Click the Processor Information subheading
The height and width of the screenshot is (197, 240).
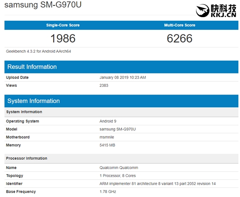[x=27, y=158]
